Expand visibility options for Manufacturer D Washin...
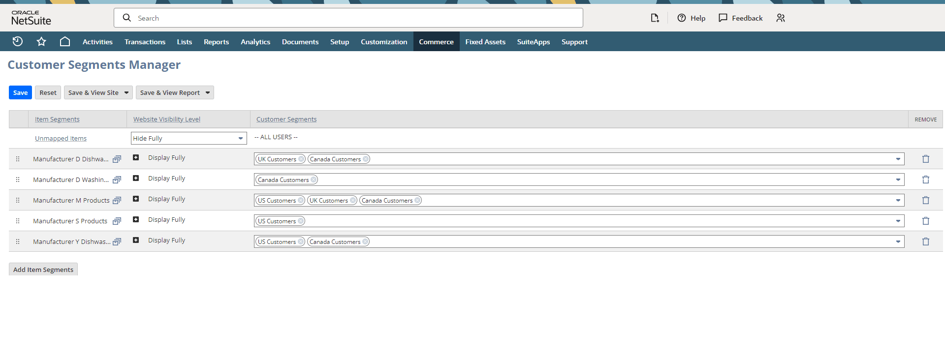 (x=136, y=178)
